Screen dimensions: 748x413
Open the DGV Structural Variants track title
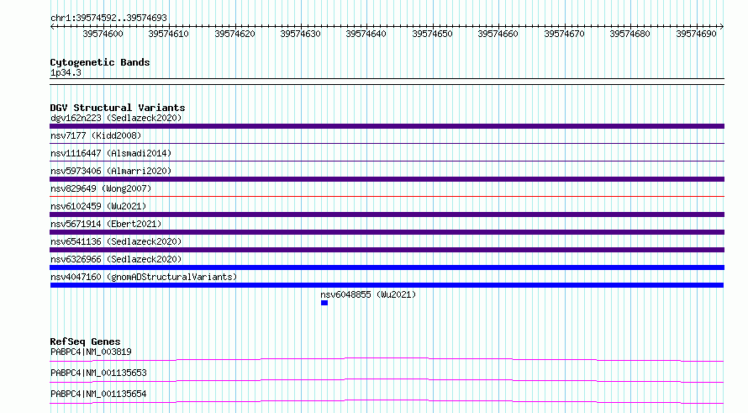point(118,108)
